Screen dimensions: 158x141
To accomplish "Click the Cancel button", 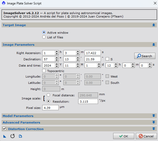I will (146, 136).
